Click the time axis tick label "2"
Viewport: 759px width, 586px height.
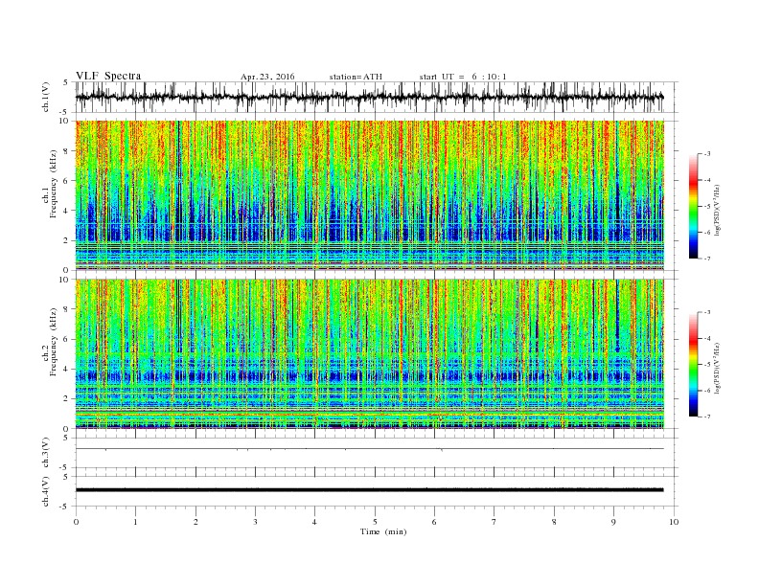coord(195,522)
